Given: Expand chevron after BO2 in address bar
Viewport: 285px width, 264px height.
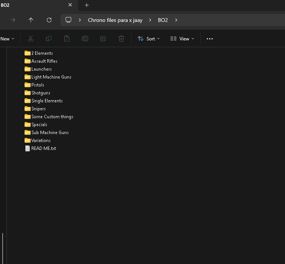Looking at the screenshot, I should click(176, 20).
